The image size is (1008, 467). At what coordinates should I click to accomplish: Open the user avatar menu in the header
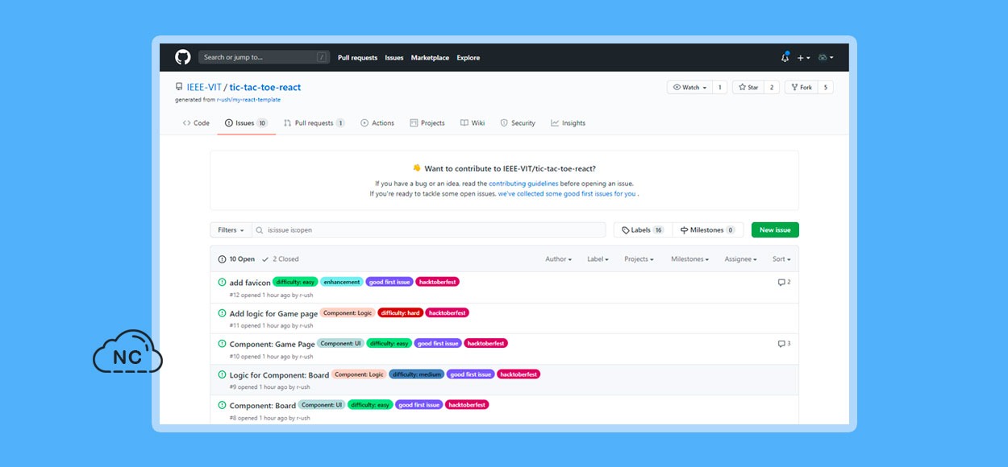[x=826, y=58]
